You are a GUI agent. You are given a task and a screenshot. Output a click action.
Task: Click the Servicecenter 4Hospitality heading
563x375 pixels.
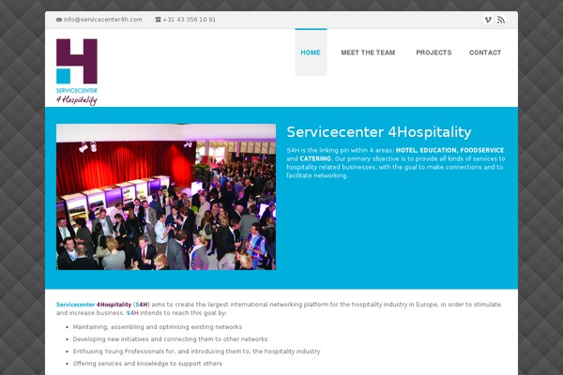[379, 132]
